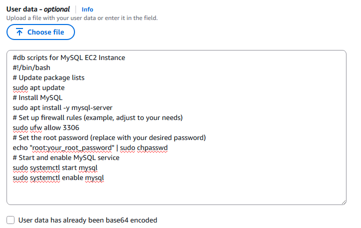Click the base64 encoded checkbox label text
Screen dimensions: 361x228
click(x=87, y=220)
